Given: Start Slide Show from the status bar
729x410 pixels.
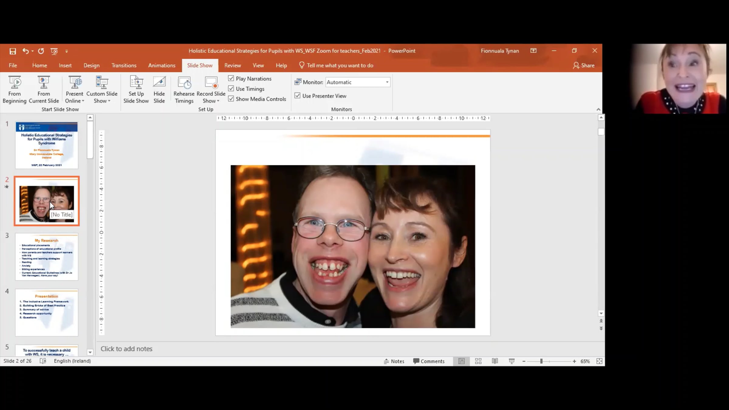Looking at the screenshot, I should point(512,361).
